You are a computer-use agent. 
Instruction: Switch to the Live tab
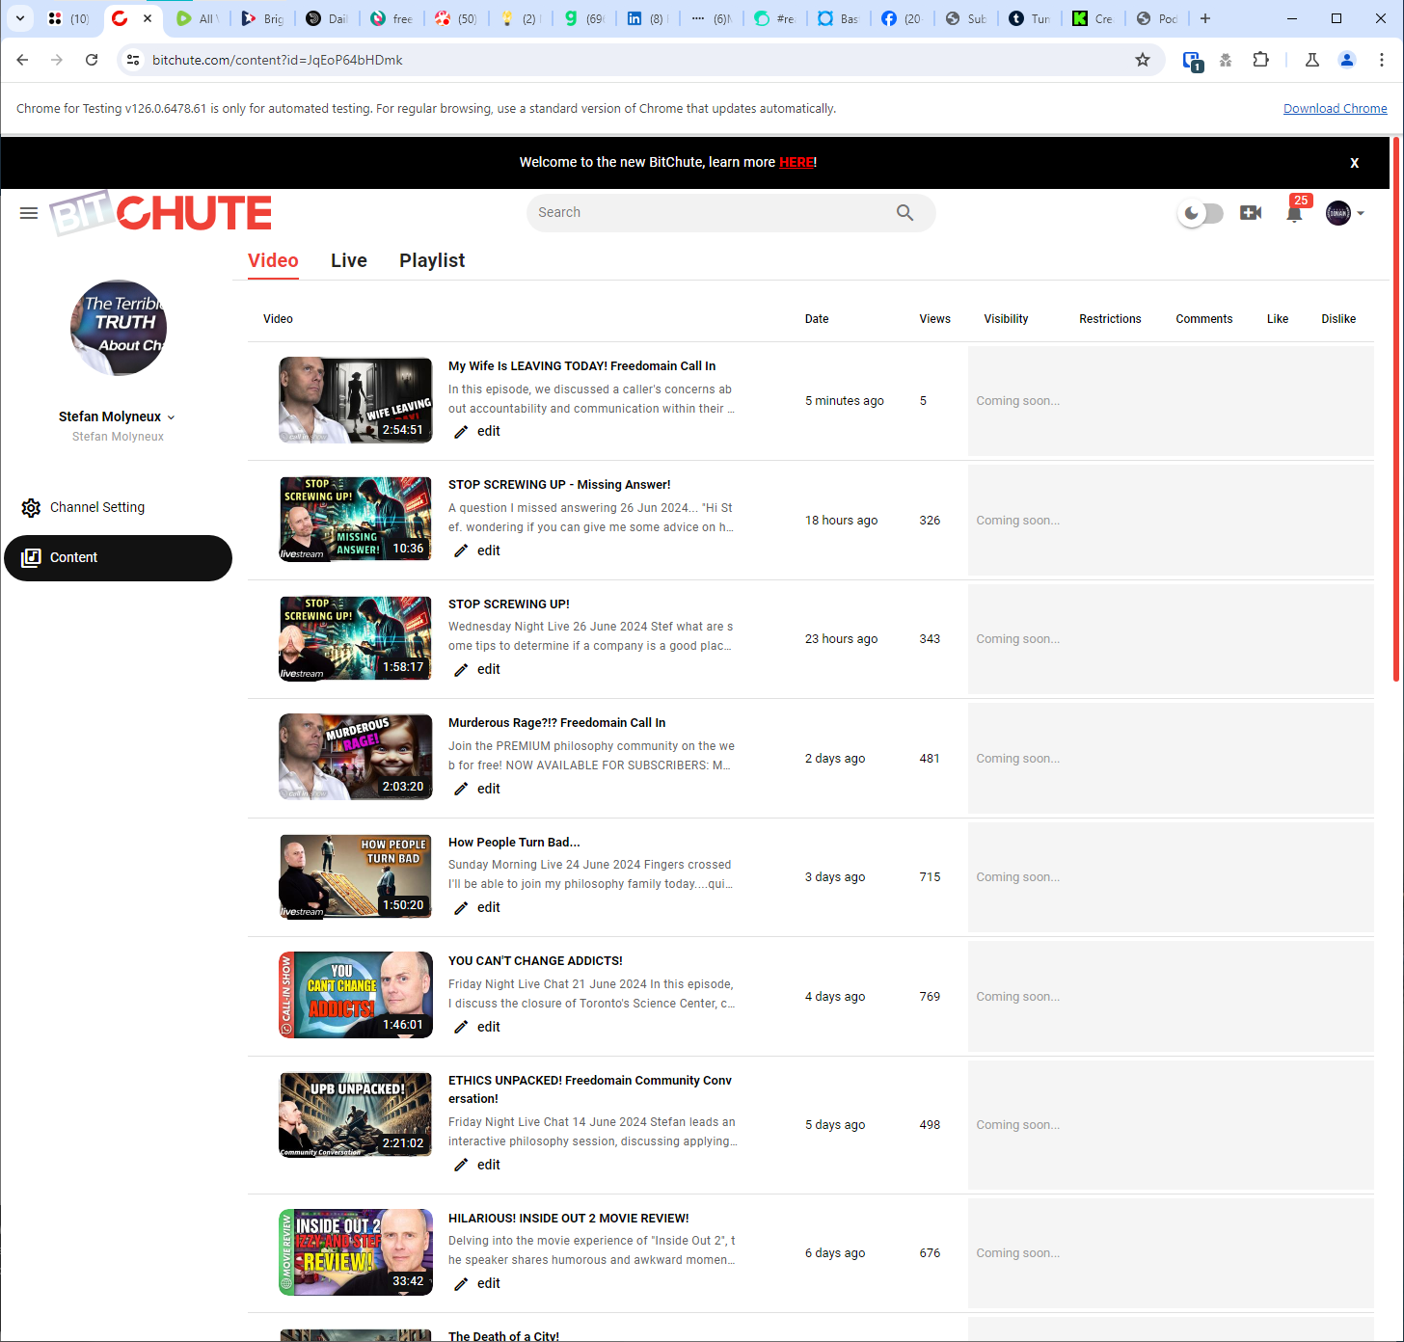click(349, 261)
